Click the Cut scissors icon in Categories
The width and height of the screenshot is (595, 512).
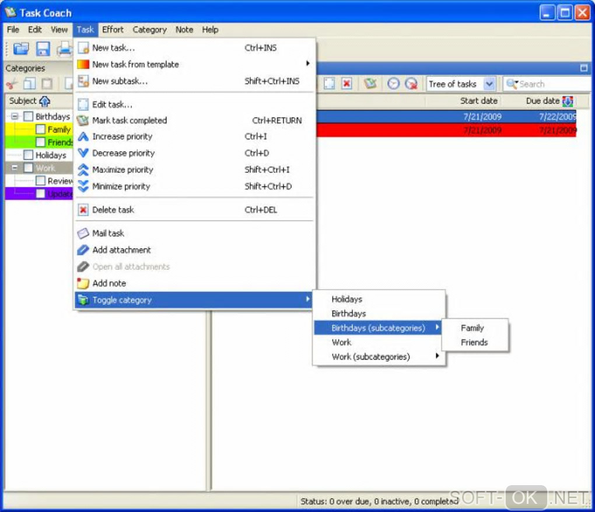12,83
